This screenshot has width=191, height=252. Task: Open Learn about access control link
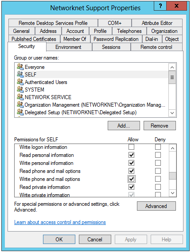pos(60,222)
